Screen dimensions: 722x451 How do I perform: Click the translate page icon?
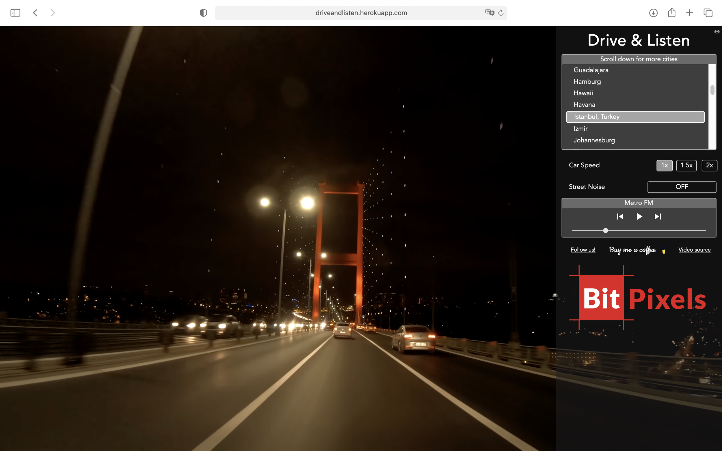tap(490, 12)
